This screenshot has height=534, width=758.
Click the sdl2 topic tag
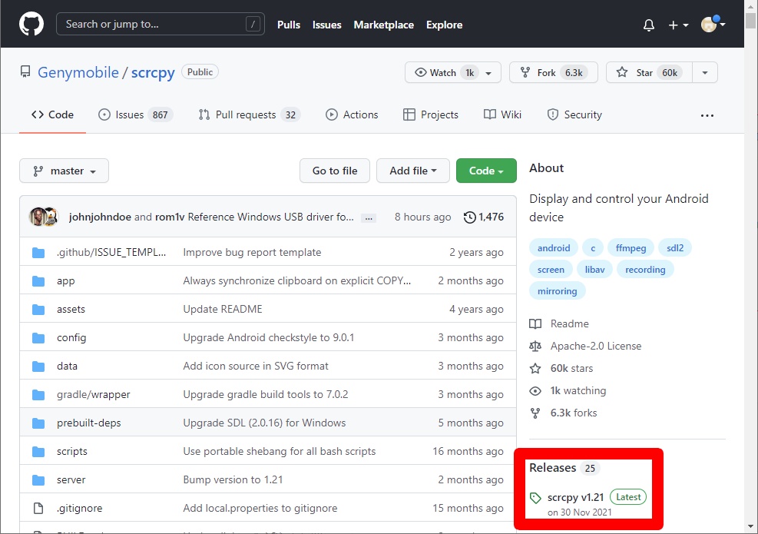[675, 248]
